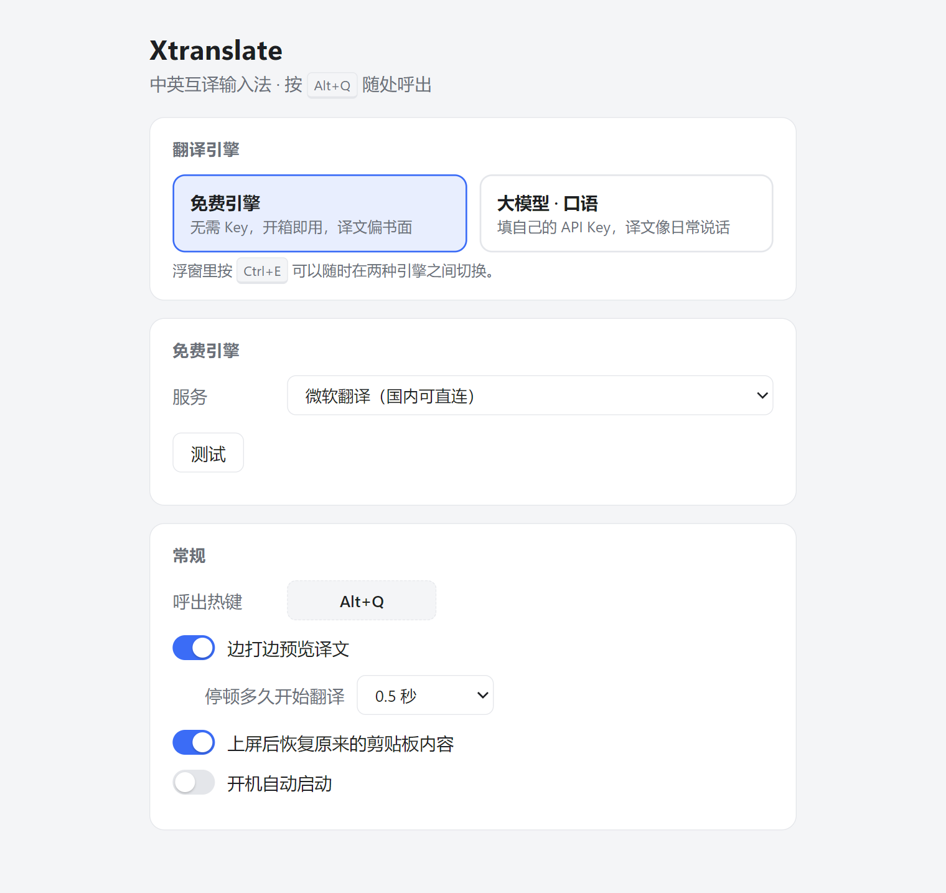Click the 呼出热键 Alt+Q hotkey field
Screen dimensions: 946x893
point(362,601)
